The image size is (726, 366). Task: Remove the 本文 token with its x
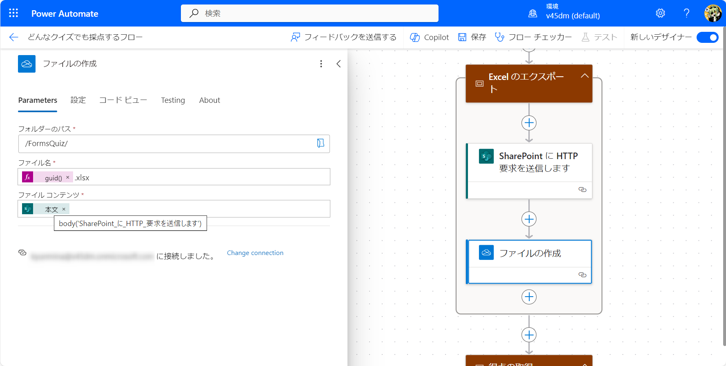pos(64,209)
